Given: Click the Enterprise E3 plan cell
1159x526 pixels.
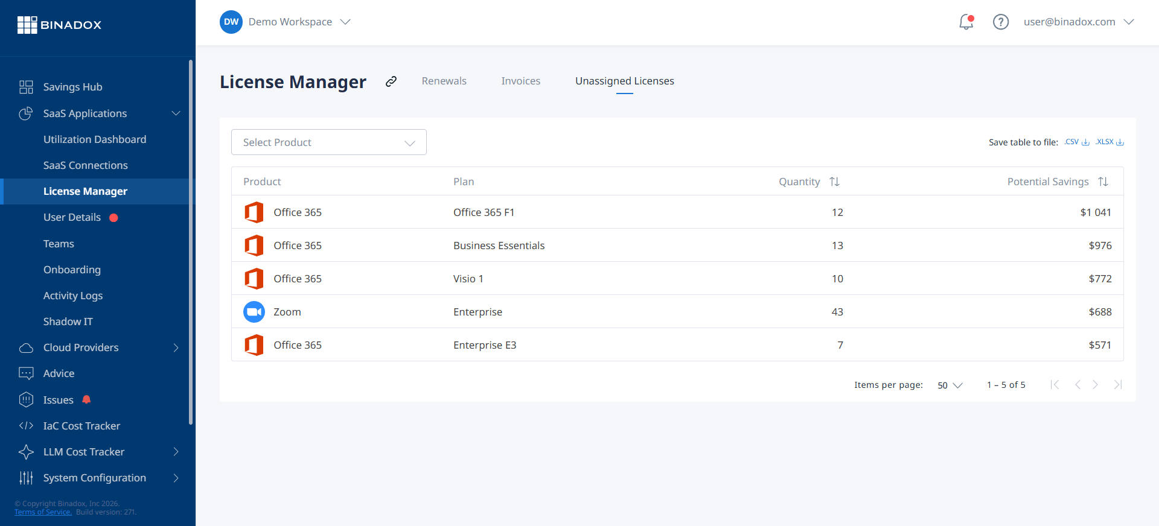Looking at the screenshot, I should tap(485, 345).
